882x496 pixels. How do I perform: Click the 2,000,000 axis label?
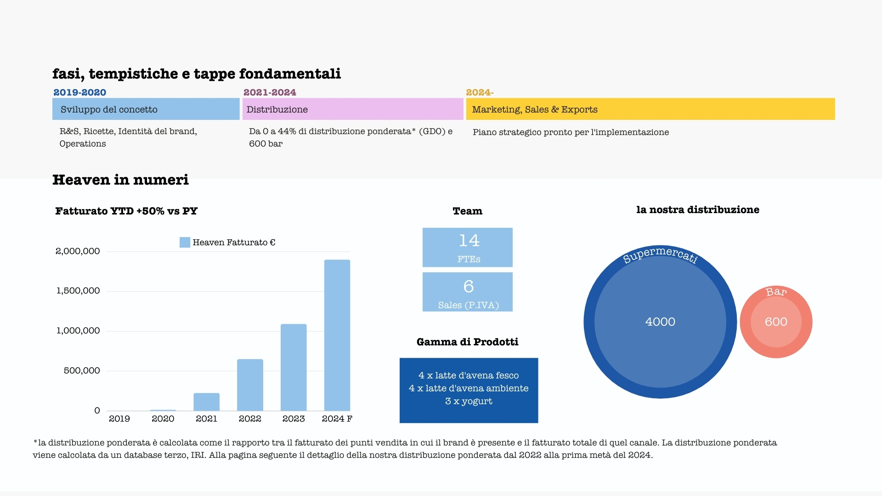78,251
